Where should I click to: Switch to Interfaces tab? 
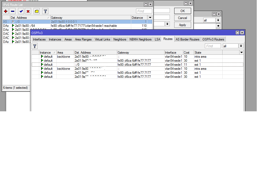pos(39,39)
